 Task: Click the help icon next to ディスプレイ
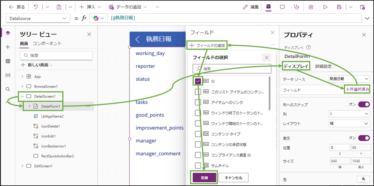point(309,48)
